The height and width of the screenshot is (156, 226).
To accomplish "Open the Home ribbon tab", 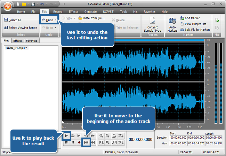I will (21, 12).
